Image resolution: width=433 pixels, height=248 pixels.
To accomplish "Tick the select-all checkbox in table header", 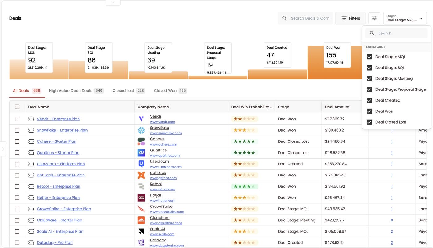I will pyautogui.click(x=17, y=107).
